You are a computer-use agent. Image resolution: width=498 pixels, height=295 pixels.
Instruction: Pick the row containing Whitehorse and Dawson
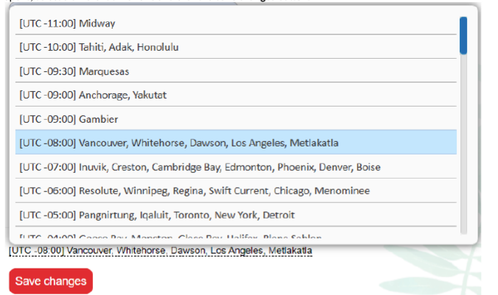click(x=236, y=143)
